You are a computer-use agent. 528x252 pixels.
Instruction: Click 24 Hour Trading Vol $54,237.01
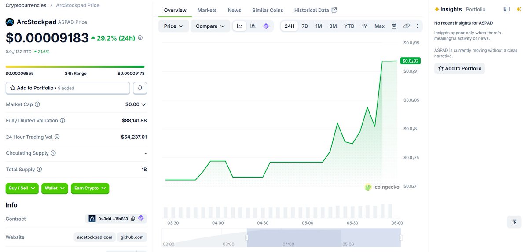[x=134, y=137]
